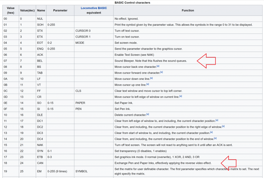Click footnote [a] in the DC2 row
Screen dimensions: 264x178
pyautogui.click(x=223, y=126)
